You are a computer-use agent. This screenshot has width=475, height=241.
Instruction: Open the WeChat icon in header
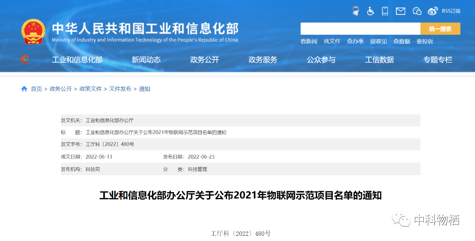pyautogui.click(x=417, y=11)
